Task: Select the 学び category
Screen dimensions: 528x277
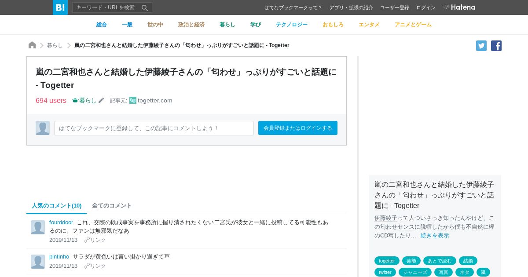Action: tap(256, 25)
